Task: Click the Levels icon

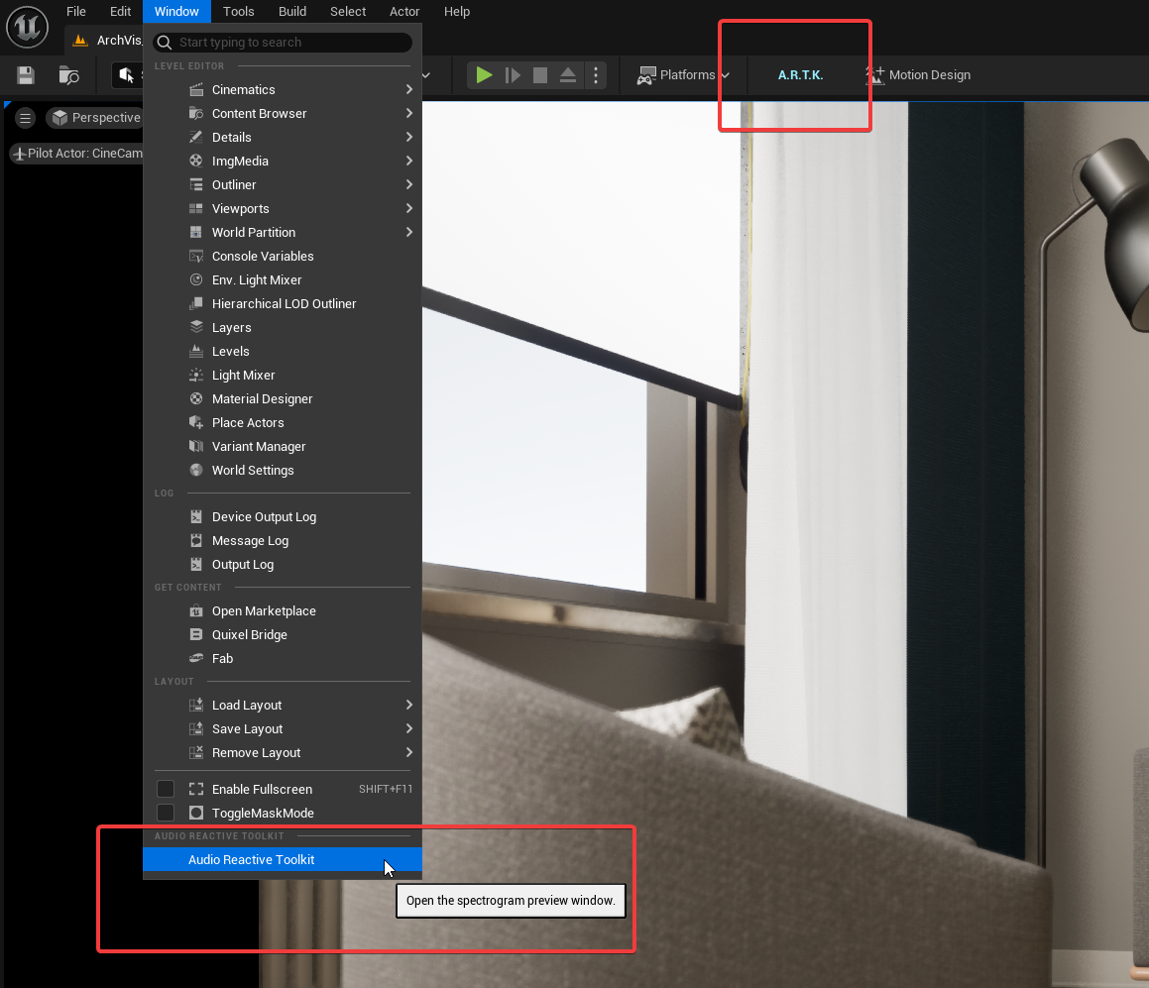Action: pos(196,352)
